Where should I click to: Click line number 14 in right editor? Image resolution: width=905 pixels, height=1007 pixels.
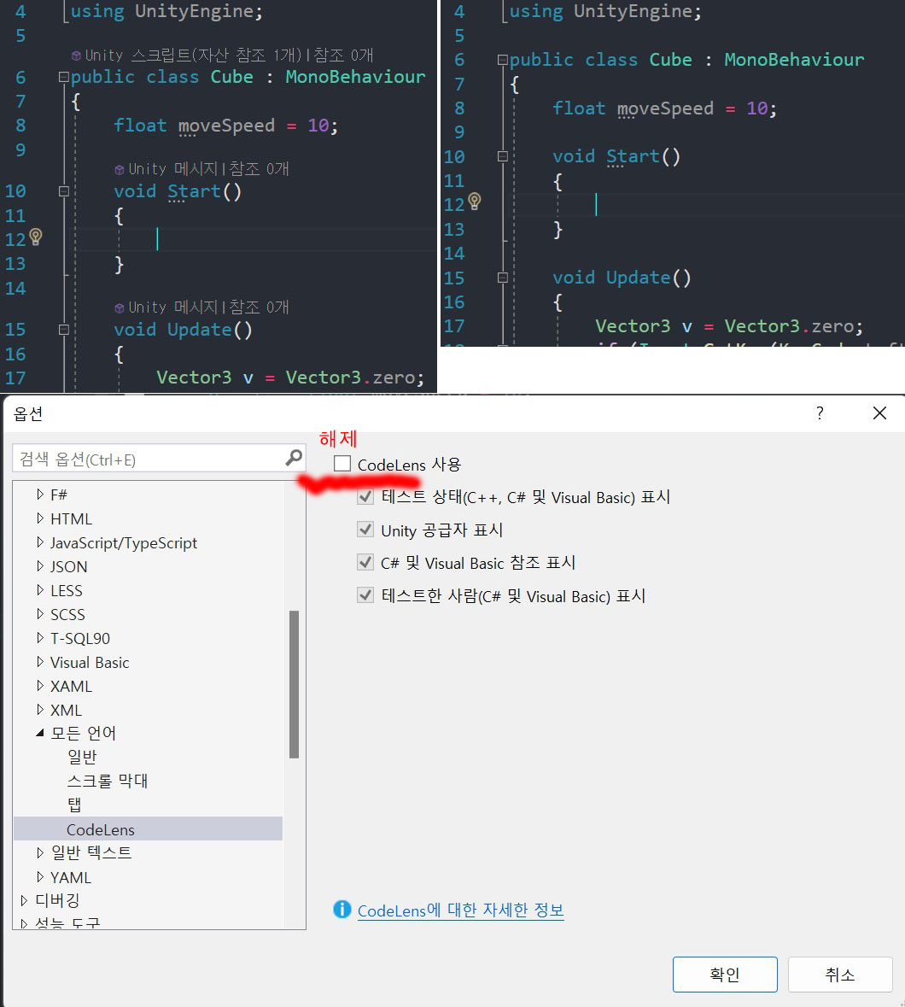pyautogui.click(x=454, y=253)
